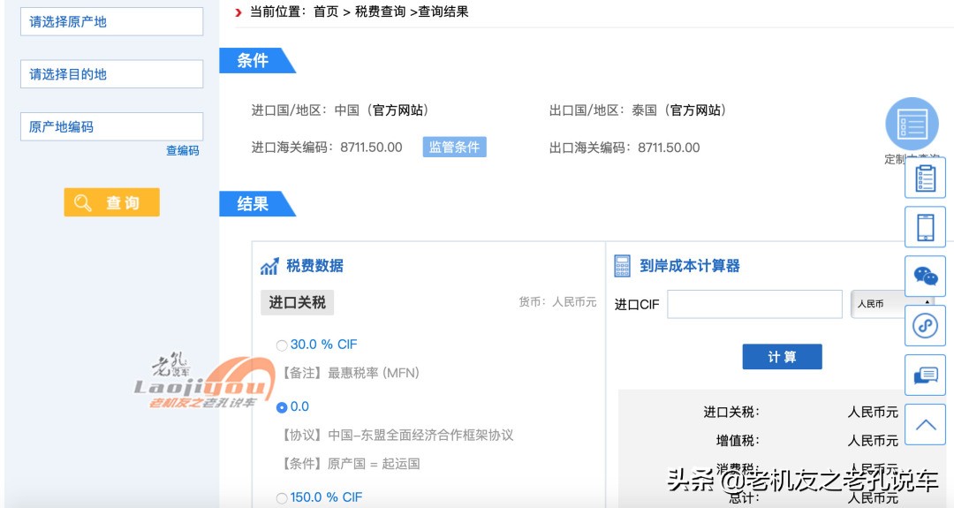Select the 进口关税 tab
Viewport: 954px width, 508px height.
click(298, 302)
